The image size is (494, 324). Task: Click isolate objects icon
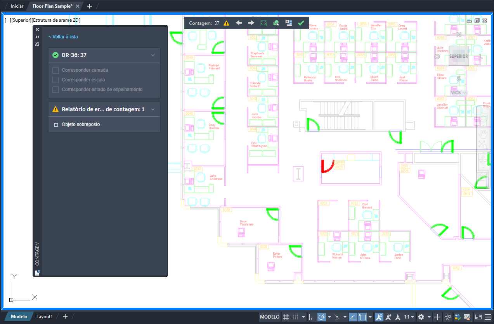[x=447, y=317]
